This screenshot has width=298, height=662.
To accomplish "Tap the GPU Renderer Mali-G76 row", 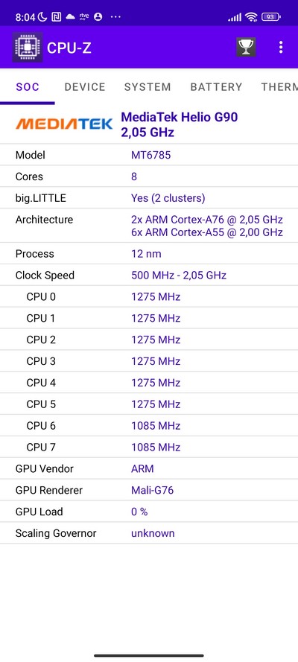I will pyautogui.click(x=149, y=490).
